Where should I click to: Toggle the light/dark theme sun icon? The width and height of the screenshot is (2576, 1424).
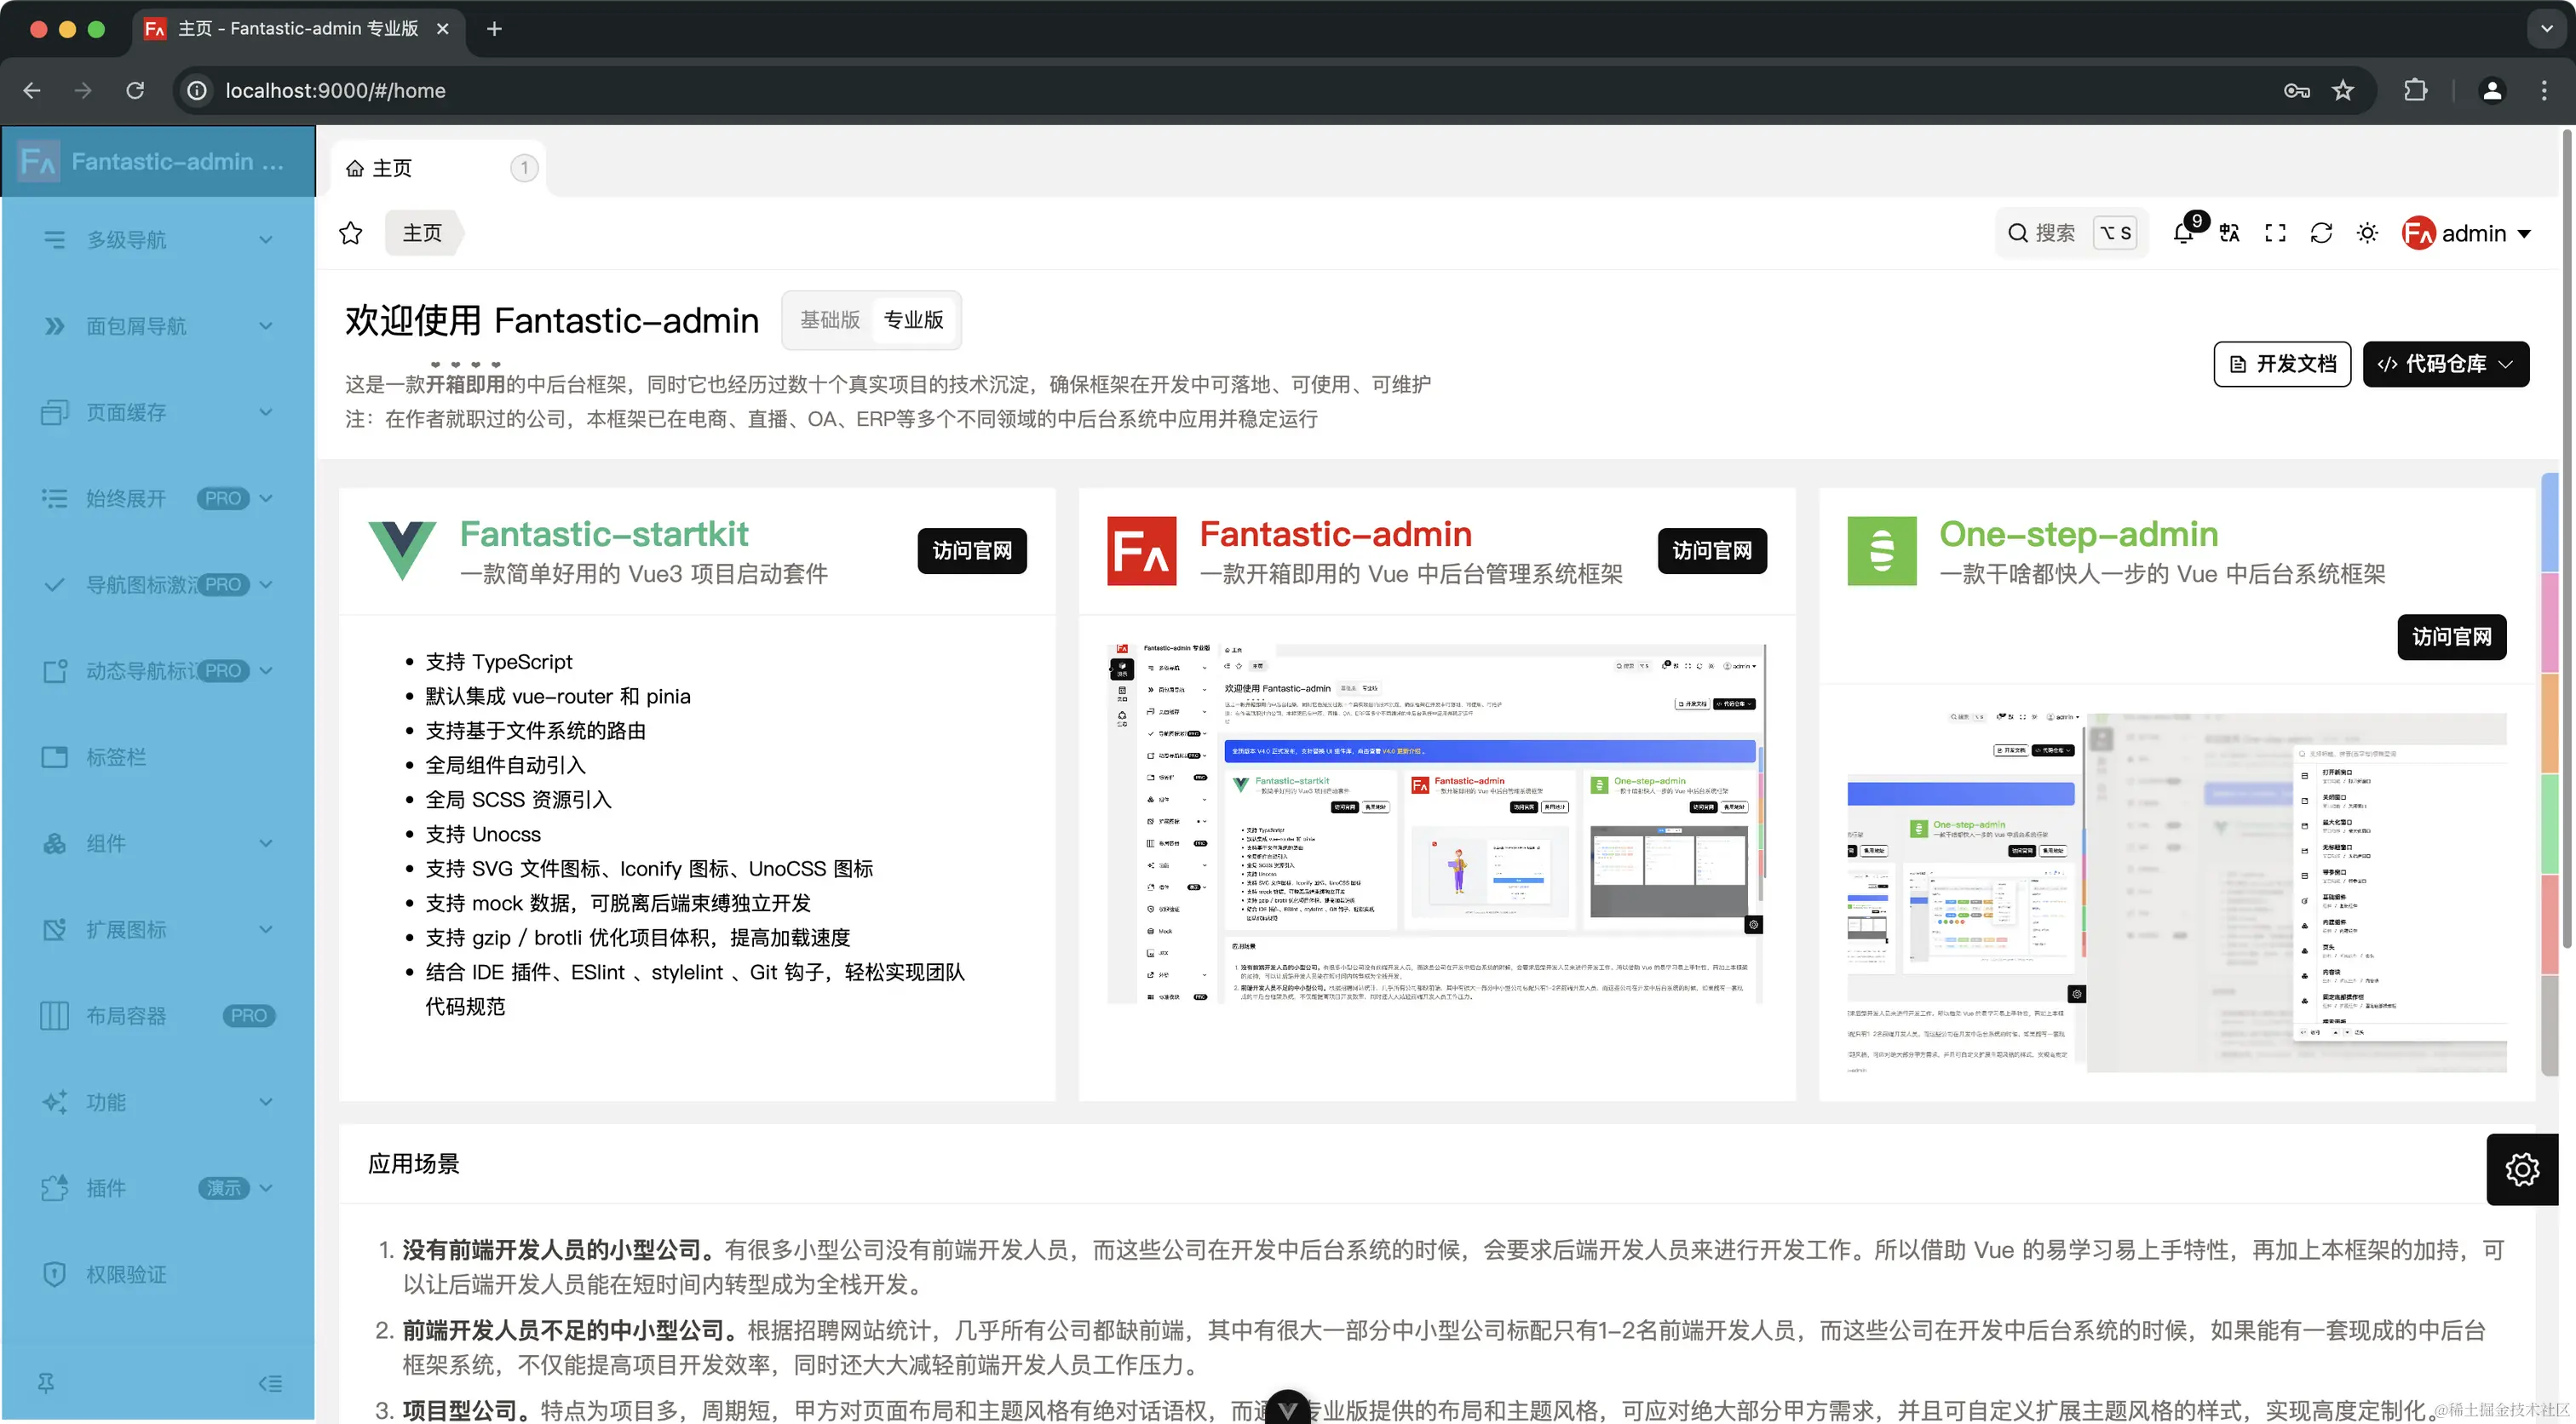click(x=2367, y=233)
